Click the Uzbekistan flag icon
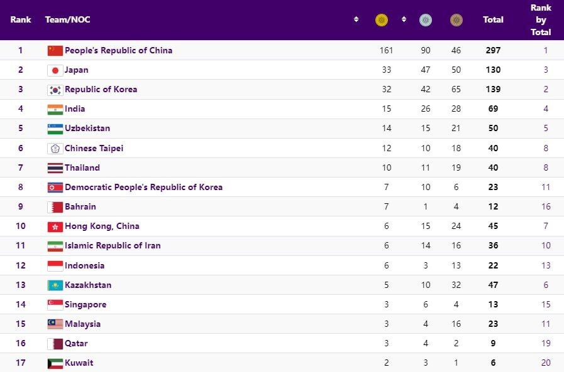Image resolution: width=564 pixels, height=372 pixels. coord(55,129)
